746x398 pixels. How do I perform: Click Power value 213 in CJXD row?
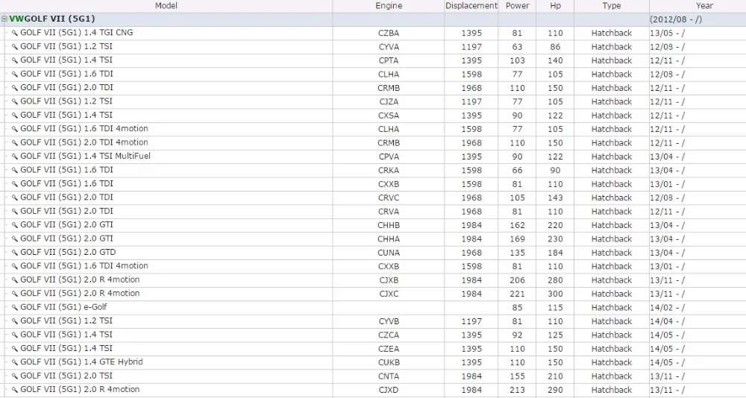pos(517,390)
